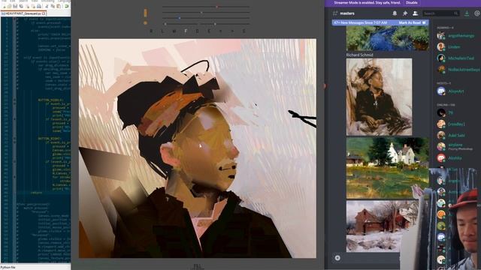Adjust the second slider in paint app
Viewport: 481px width, 270px height.
point(205,13)
